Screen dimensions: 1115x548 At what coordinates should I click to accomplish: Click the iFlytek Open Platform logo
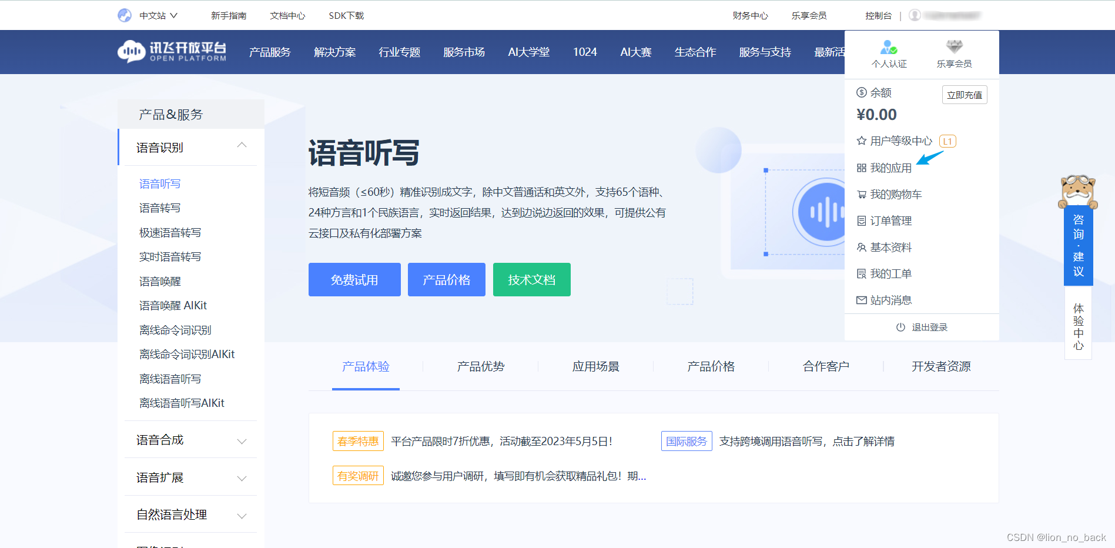[x=172, y=52]
